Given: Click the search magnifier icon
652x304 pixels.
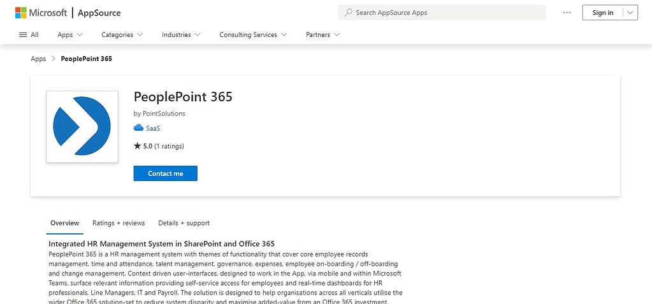Looking at the screenshot, I should (x=349, y=13).
